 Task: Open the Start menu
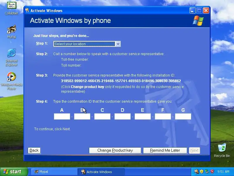pos(14,172)
